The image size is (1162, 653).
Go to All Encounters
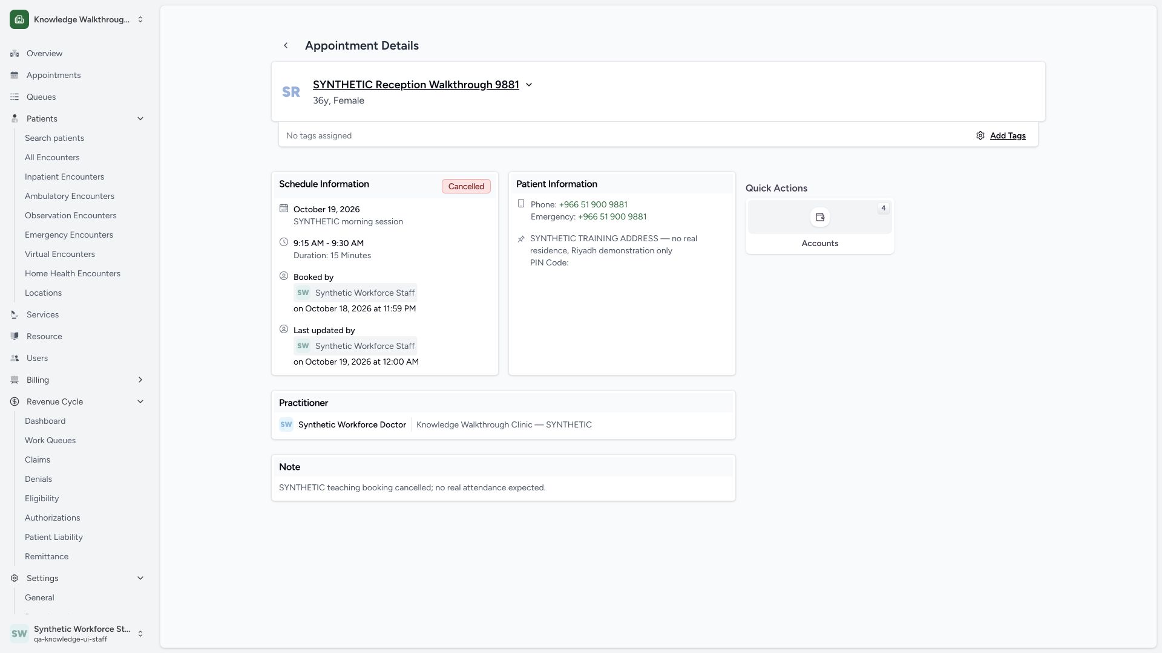point(52,157)
